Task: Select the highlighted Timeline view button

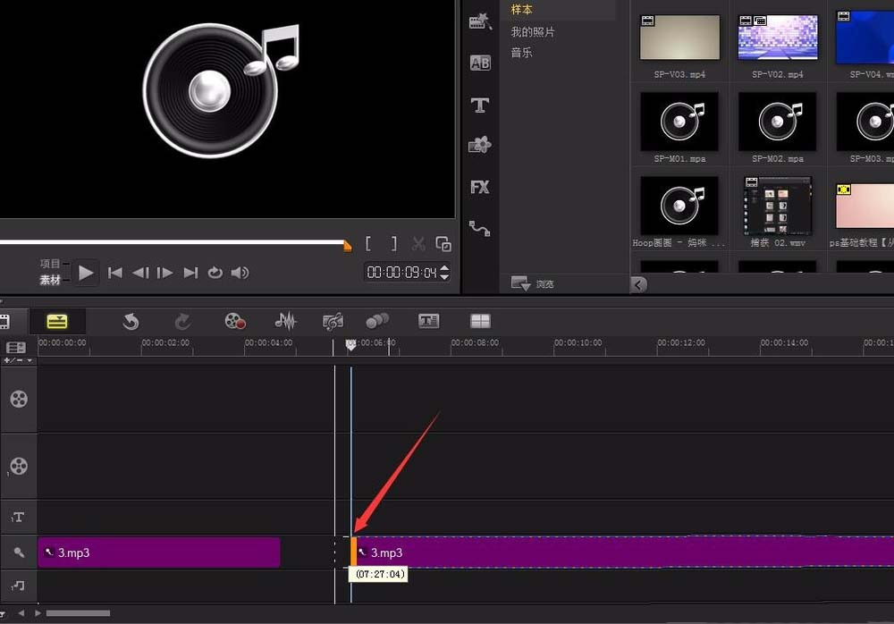Action: click(57, 322)
